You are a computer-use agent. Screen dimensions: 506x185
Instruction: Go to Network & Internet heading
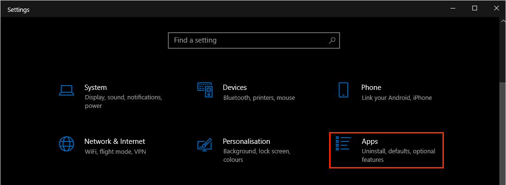tap(115, 141)
